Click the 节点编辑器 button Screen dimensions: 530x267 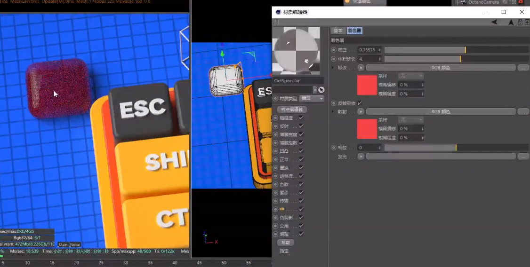[292, 110]
